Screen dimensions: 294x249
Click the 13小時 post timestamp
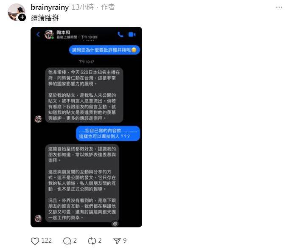(82, 7)
